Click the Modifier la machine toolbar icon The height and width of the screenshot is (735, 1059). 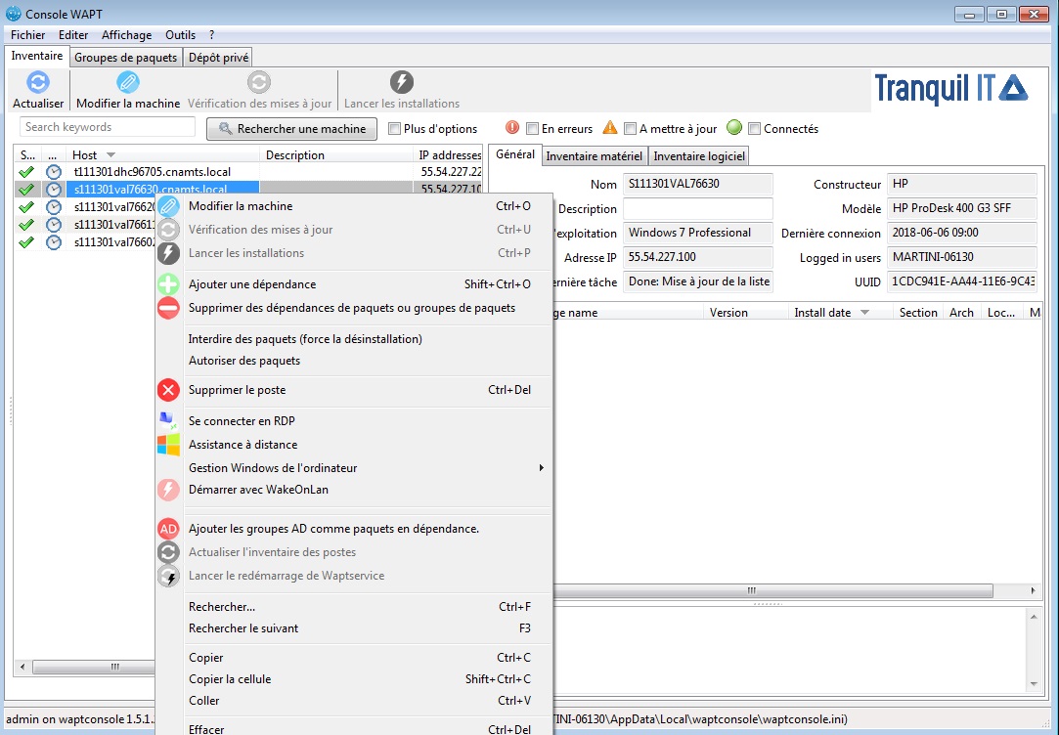[x=128, y=83]
